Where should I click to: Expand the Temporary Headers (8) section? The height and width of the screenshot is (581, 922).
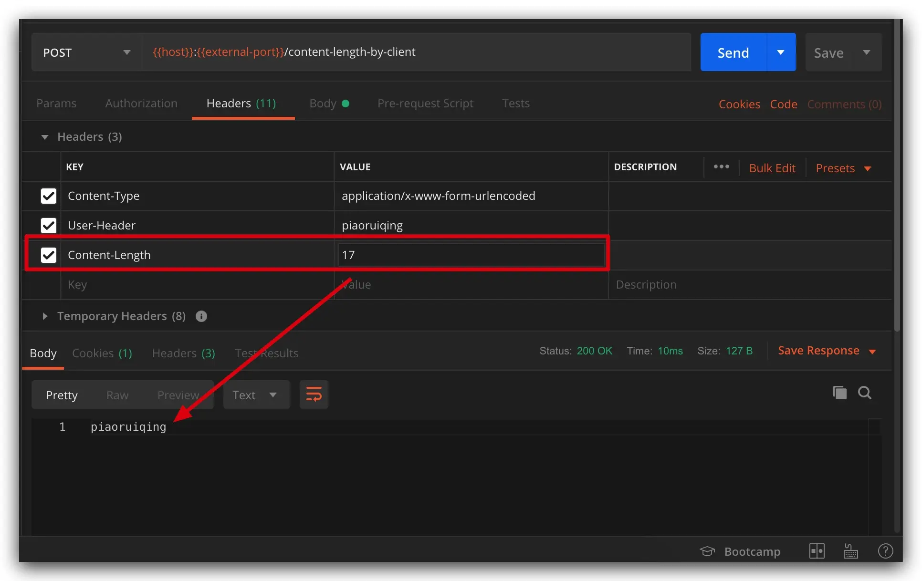(45, 316)
